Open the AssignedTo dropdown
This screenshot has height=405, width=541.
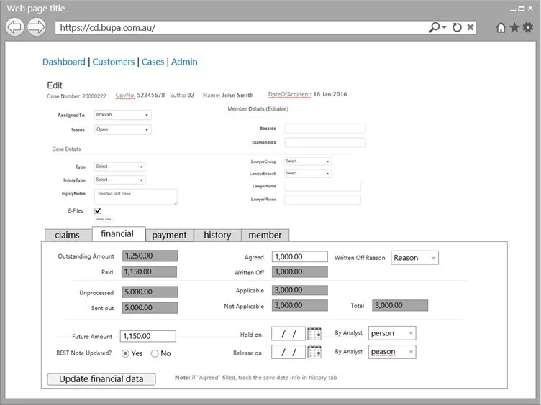click(123, 115)
